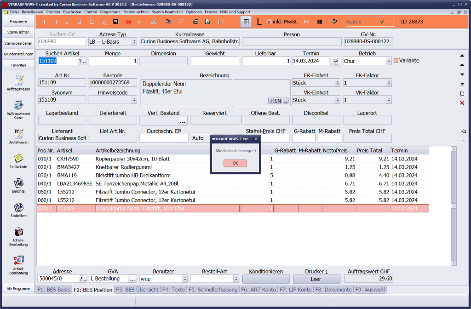Open Artikel-Bearbeitung in sidebar
471x309 pixels.
(x=19, y=260)
